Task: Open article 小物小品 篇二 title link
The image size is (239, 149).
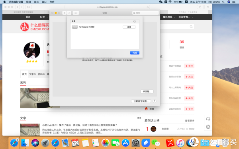Action: (80, 125)
